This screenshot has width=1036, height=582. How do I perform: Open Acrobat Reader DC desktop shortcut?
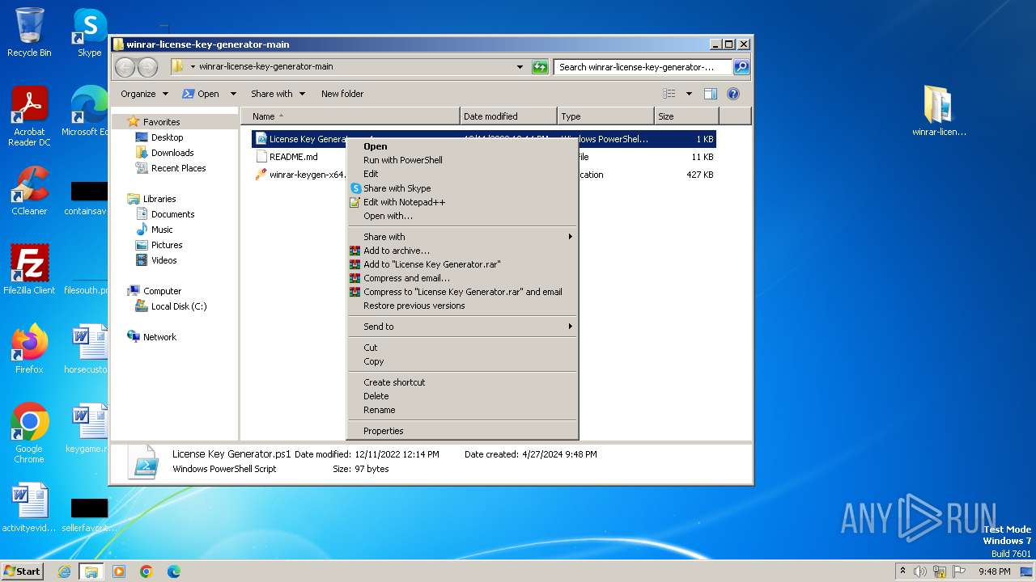[29, 117]
